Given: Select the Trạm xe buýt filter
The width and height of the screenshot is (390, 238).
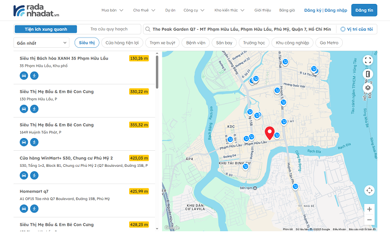Looking at the screenshot, I should point(162,43).
